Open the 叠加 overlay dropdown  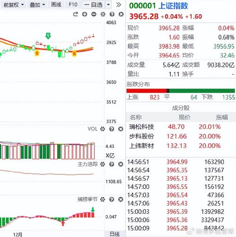(37, 5)
